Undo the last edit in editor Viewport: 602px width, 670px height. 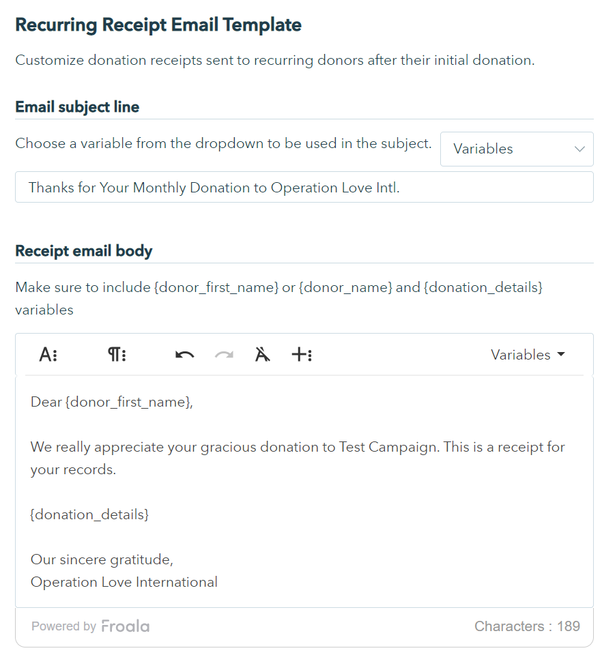point(184,355)
